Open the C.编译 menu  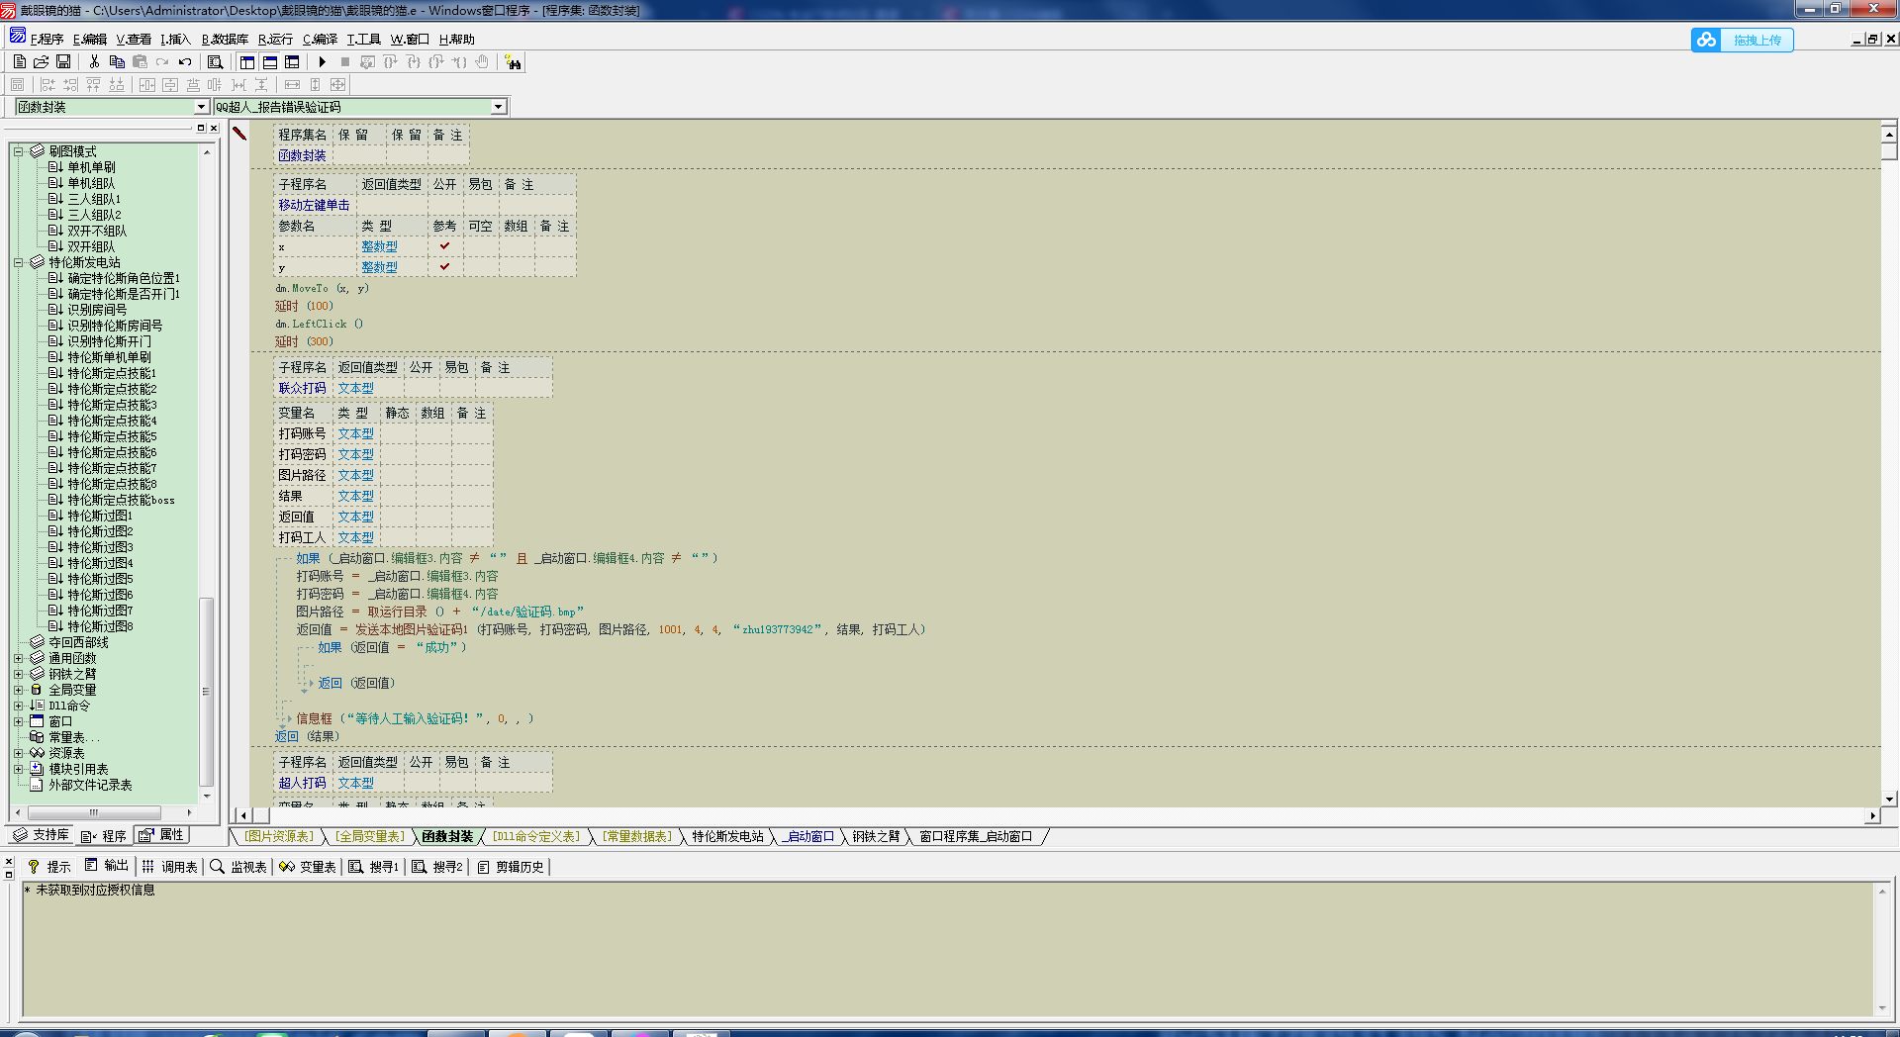pyautogui.click(x=320, y=40)
